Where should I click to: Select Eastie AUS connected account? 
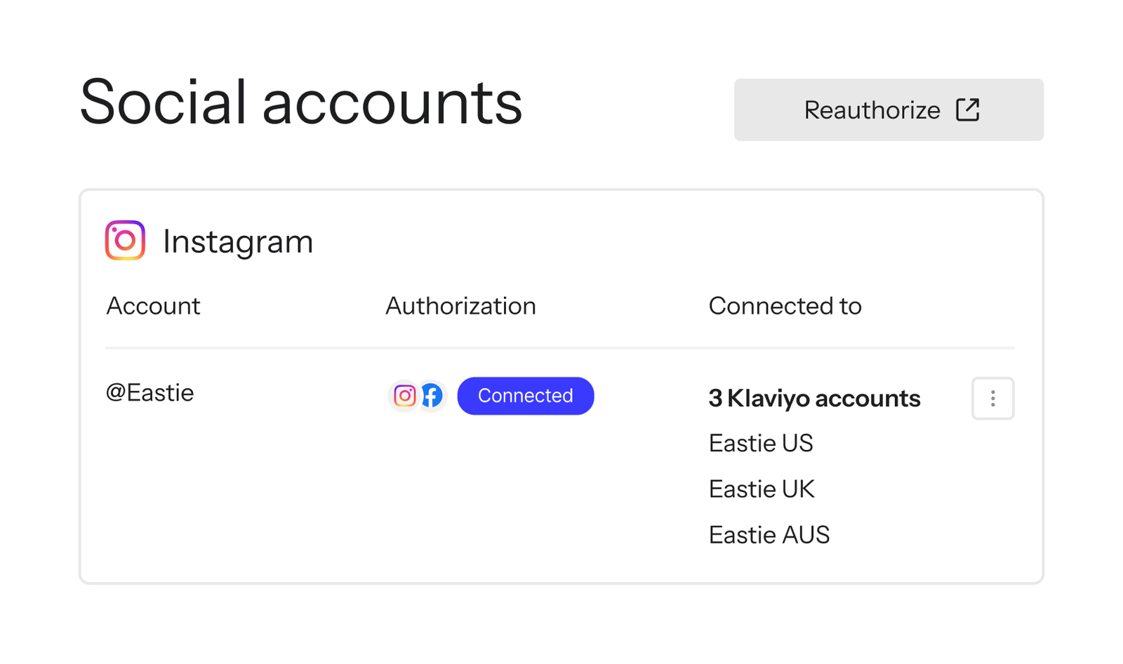tap(769, 535)
